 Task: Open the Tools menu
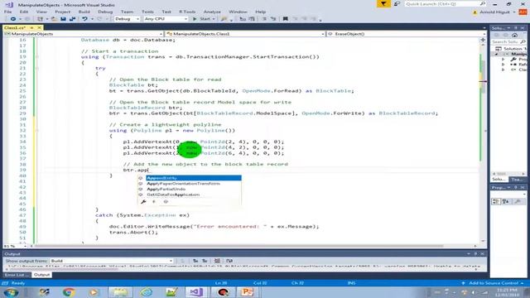point(147,12)
